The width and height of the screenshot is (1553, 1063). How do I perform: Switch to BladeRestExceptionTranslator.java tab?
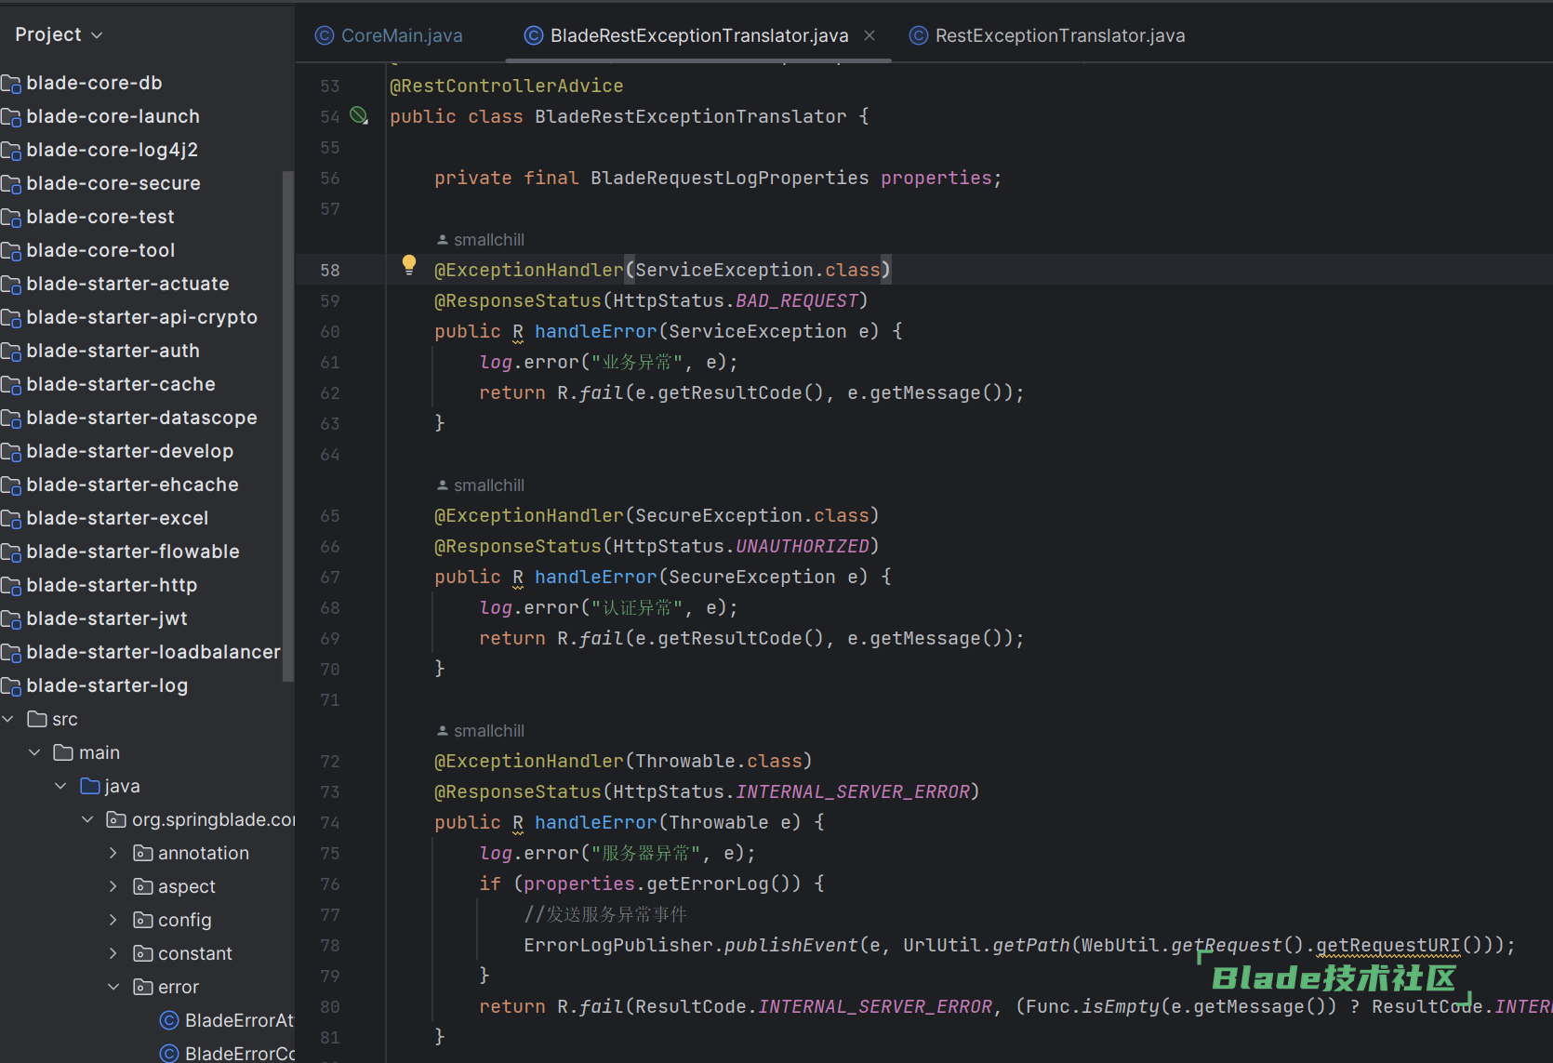pos(698,35)
